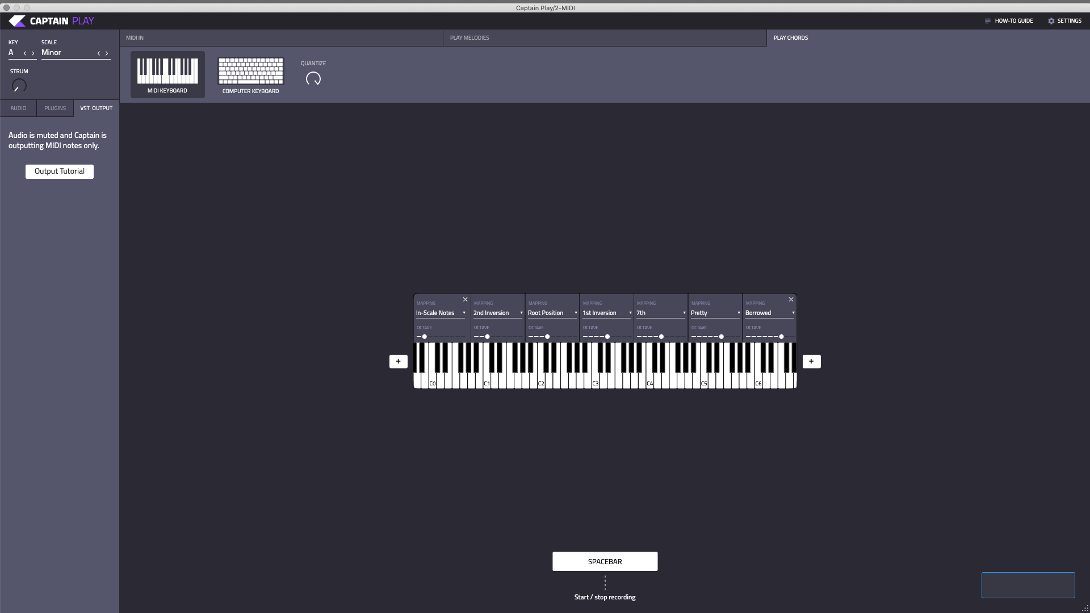The height and width of the screenshot is (613, 1090).
Task: Click the SPACEBAR record button
Action: coord(605,561)
